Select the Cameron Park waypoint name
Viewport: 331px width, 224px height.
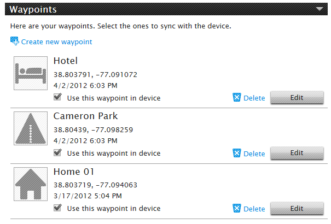(x=85, y=116)
